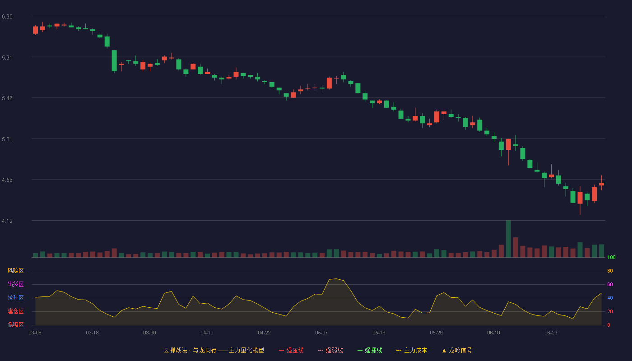Viewport: 632px width, 361px height.
Task: Click the 5.46 price axis label
Action: tap(7, 98)
